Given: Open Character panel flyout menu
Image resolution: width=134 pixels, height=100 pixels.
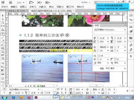Looking at the screenshot, I should tap(125, 25).
